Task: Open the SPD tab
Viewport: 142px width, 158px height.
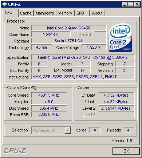Action: 82,13
